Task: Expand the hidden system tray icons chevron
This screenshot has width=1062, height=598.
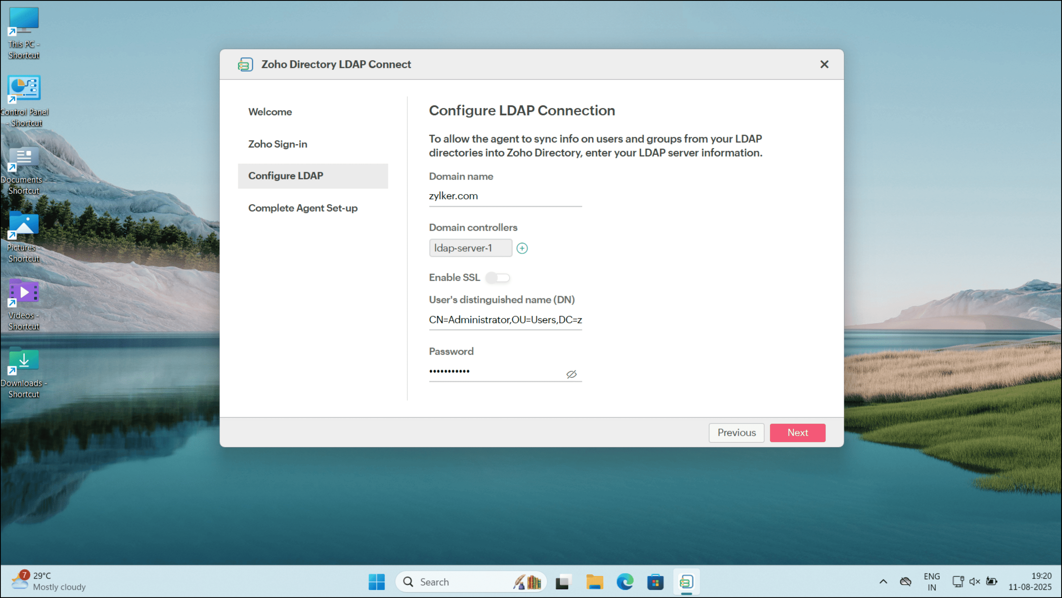Action: coord(883,581)
